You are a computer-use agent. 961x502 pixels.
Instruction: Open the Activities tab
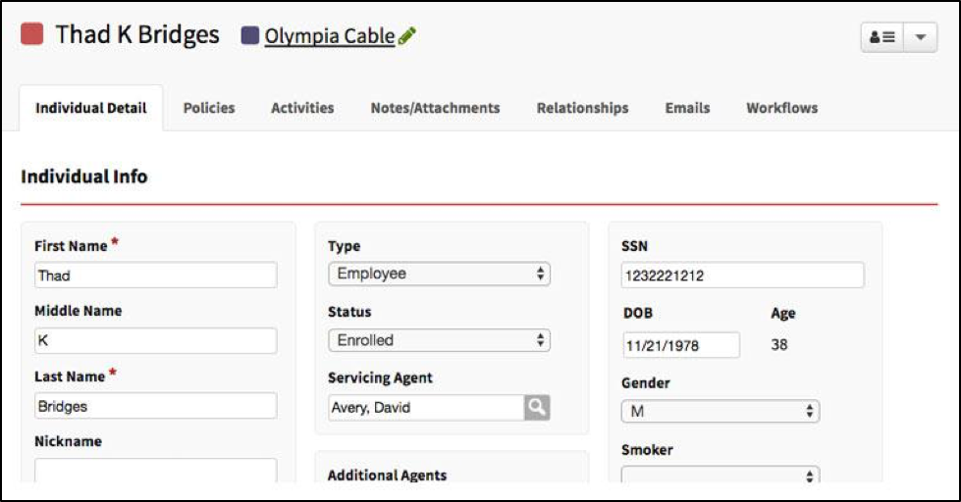[x=302, y=108]
